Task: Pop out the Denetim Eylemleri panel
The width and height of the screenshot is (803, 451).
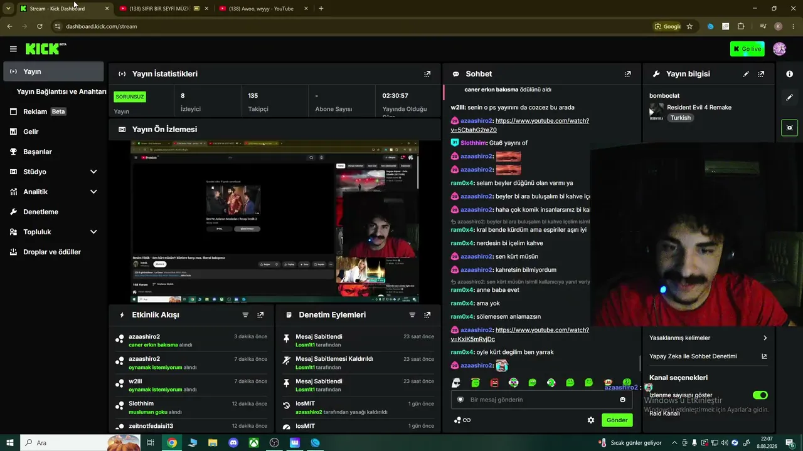Action: click(x=427, y=315)
